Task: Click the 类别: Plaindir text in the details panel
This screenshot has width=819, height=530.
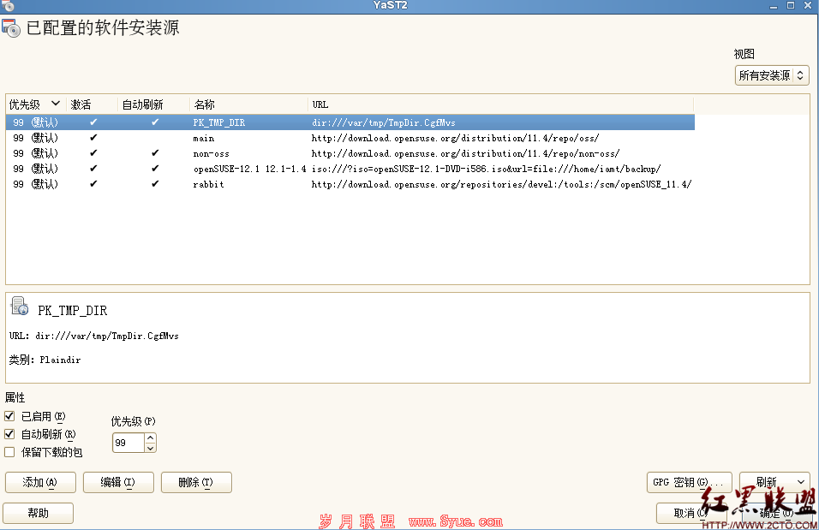Action: tap(45, 360)
